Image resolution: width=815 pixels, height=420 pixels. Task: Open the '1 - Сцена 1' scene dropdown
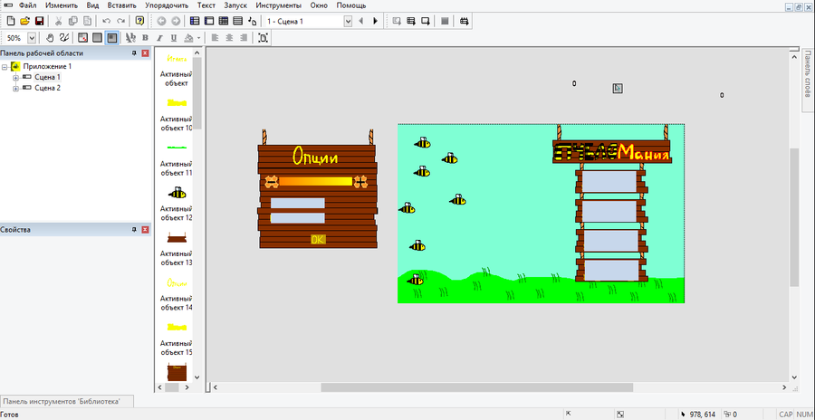coord(348,22)
